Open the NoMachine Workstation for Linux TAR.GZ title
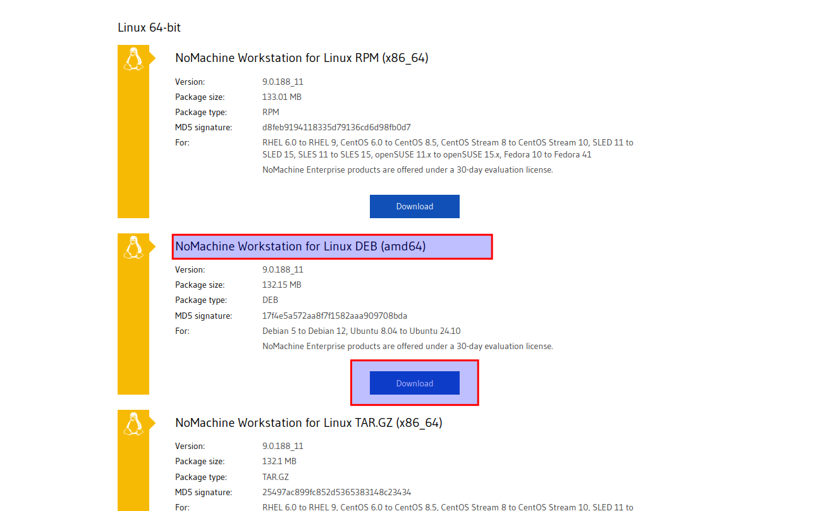Image resolution: width=827 pixels, height=511 pixels. (309, 423)
